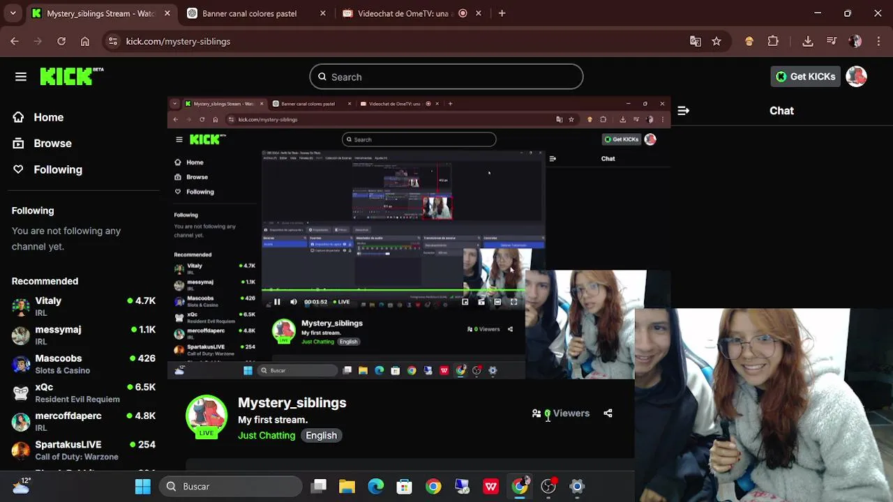Click the Kick search field

[446, 77]
